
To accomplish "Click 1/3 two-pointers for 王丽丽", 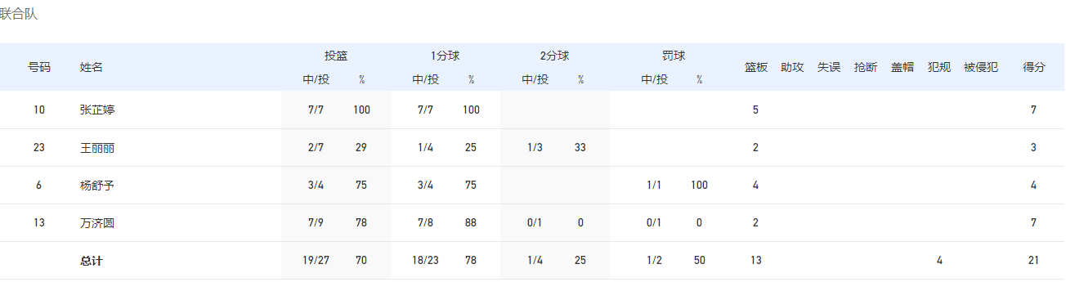I will 535,147.
